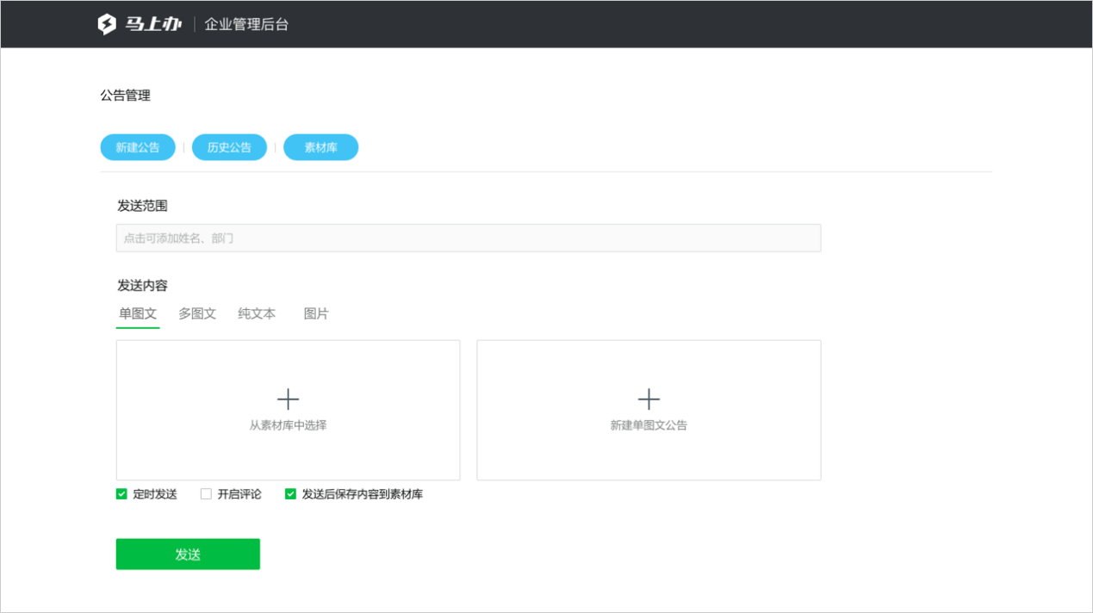This screenshot has width=1093, height=613.
Task: Switch to the 单图文 tab
Action: tap(138, 314)
